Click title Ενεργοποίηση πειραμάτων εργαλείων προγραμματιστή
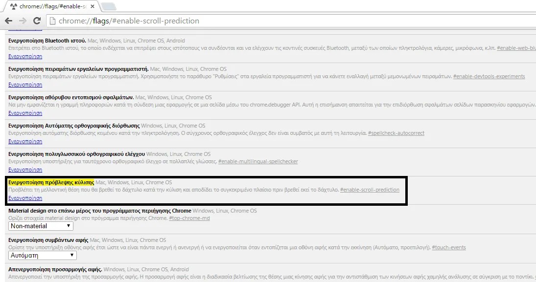This screenshot has height=282, width=536. coord(78,69)
